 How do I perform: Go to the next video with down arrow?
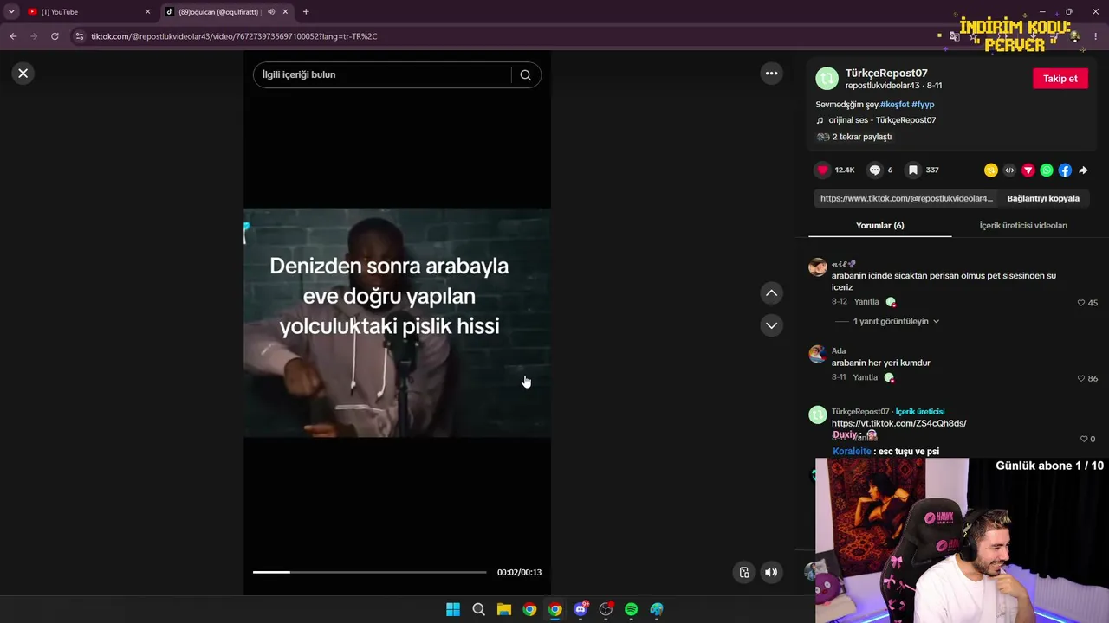(771, 325)
